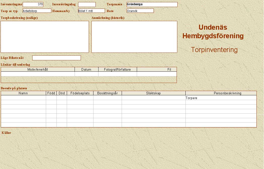Click the Född column header
The width and height of the screenshot is (264, 169).
51,93
